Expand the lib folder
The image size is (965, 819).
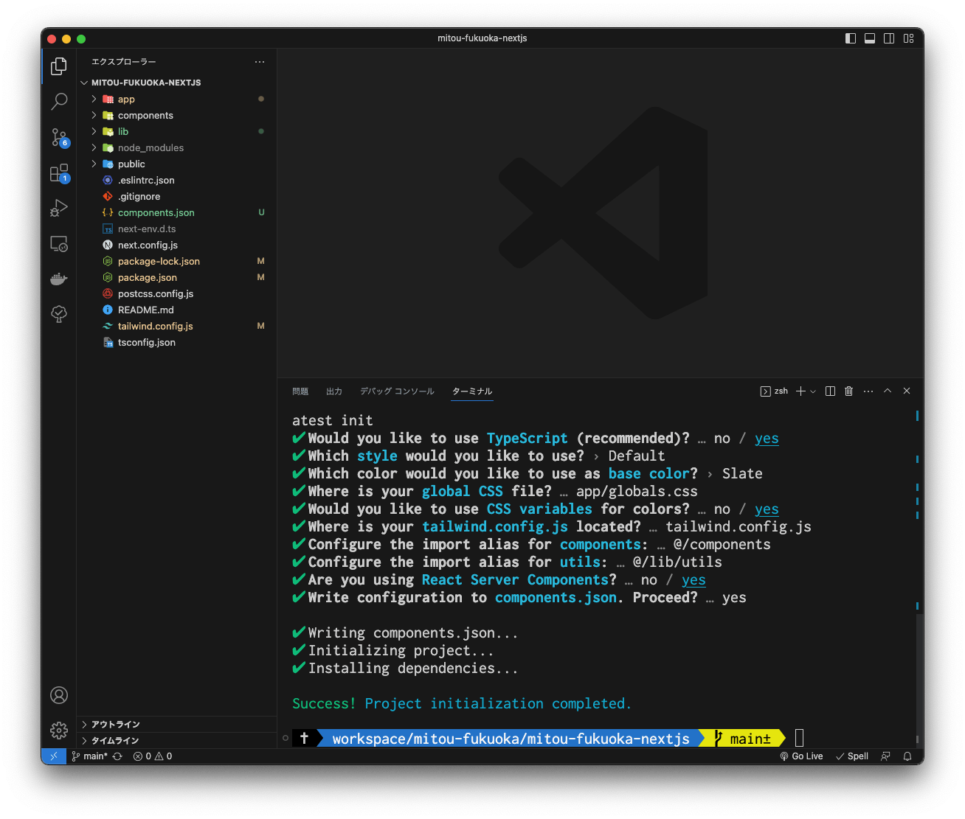click(177, 132)
